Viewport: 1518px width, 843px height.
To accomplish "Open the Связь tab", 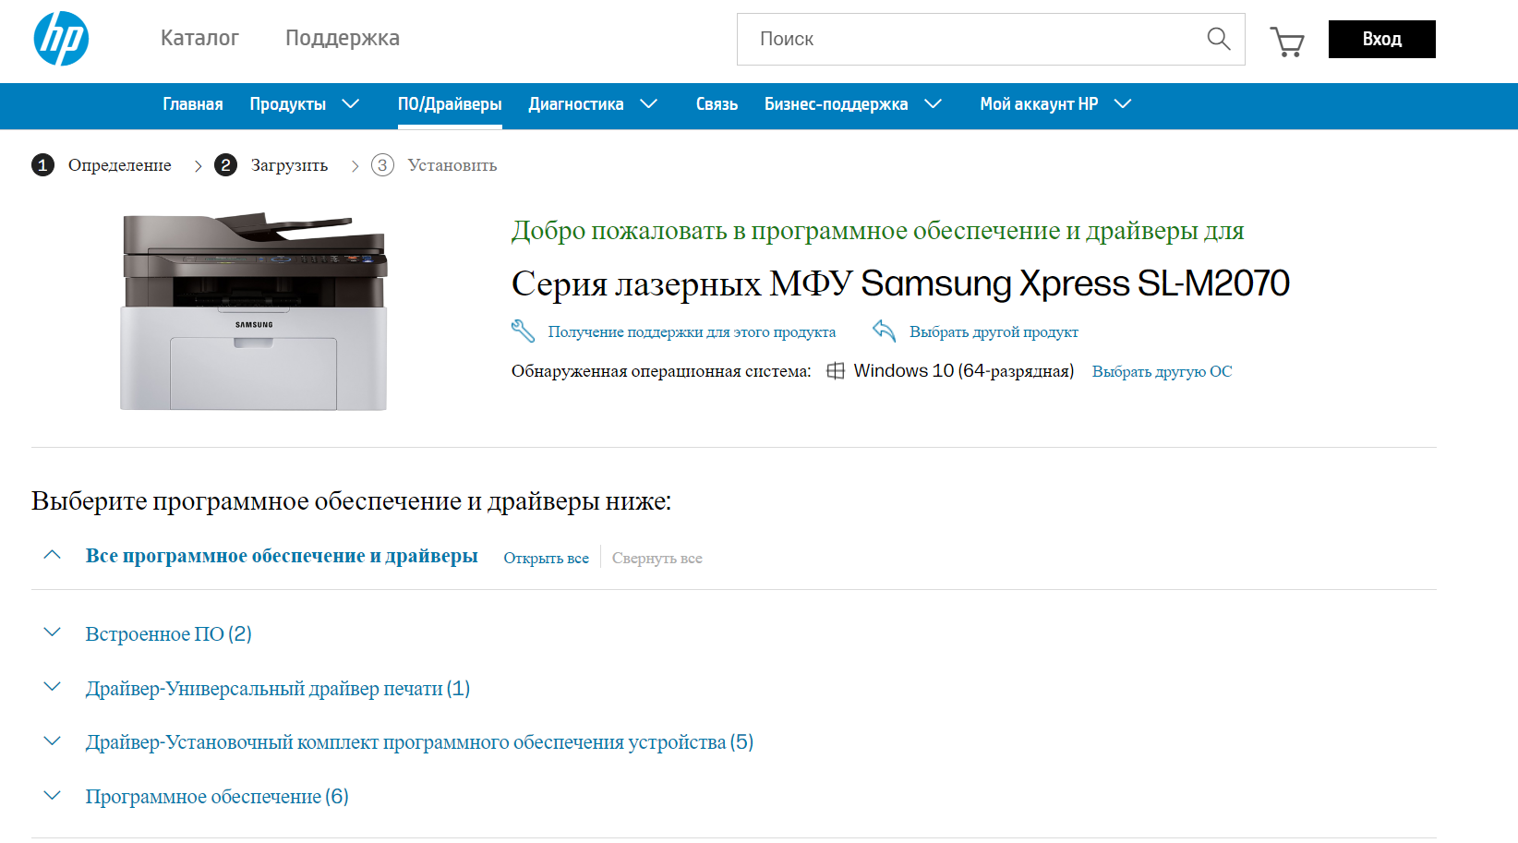I will 717,104.
